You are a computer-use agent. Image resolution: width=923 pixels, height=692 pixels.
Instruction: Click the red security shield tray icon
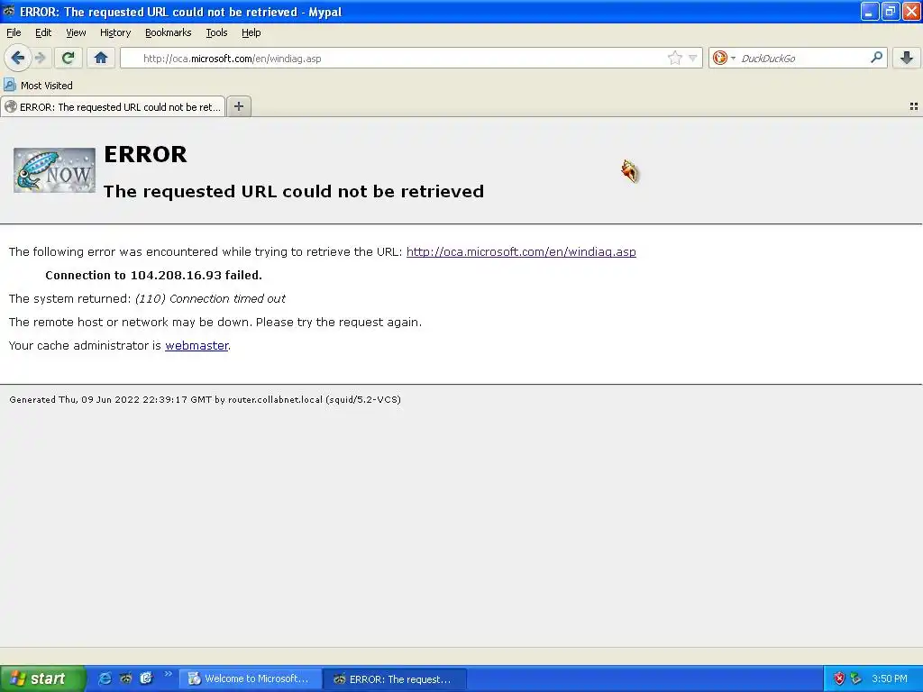(839, 678)
